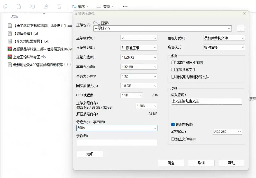Open the 加密算法 AES-256 dropdown
Viewport: 256px width, 178px height.
(227, 132)
